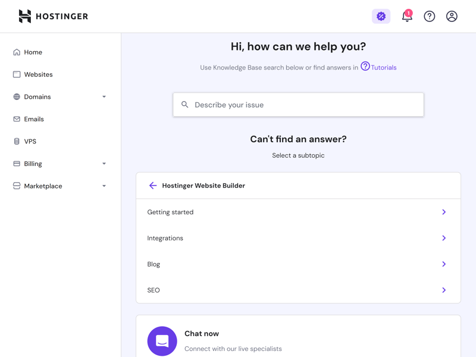Go back using arrow beside Hostinger Website Builder
This screenshot has height=357, width=476.
pos(153,186)
